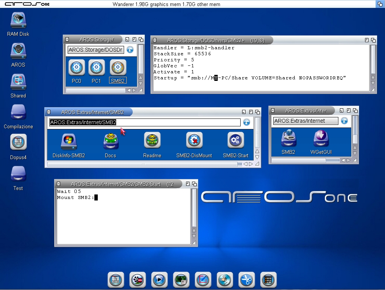The width and height of the screenshot is (385, 290).
Task: Click scroll down arrow in AROS:Storage window
Action: (141, 84)
